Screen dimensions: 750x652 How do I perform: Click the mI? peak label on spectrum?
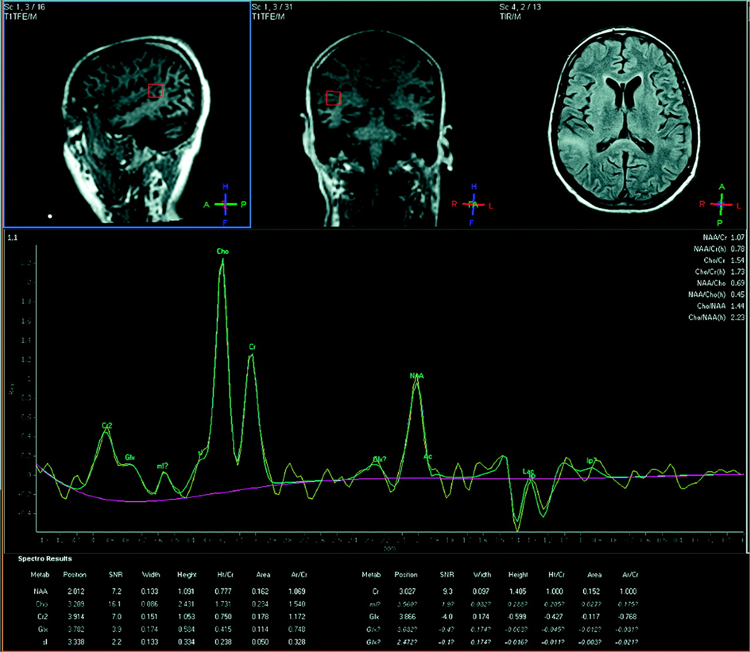point(162,466)
